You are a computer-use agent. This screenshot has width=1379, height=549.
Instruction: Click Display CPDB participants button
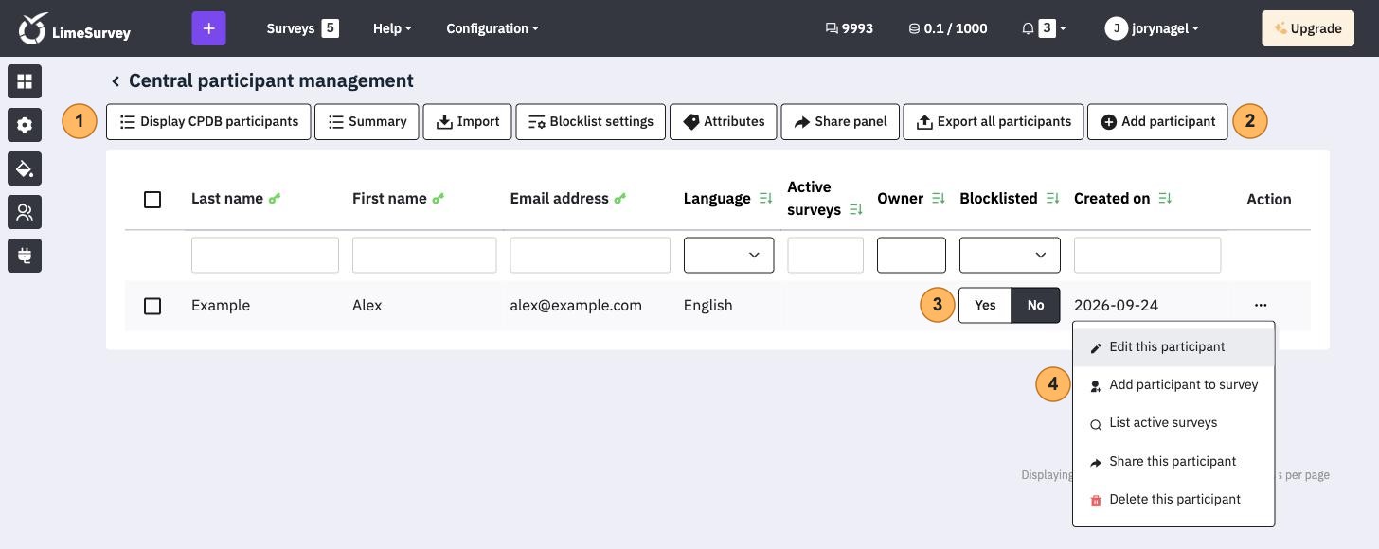[208, 121]
